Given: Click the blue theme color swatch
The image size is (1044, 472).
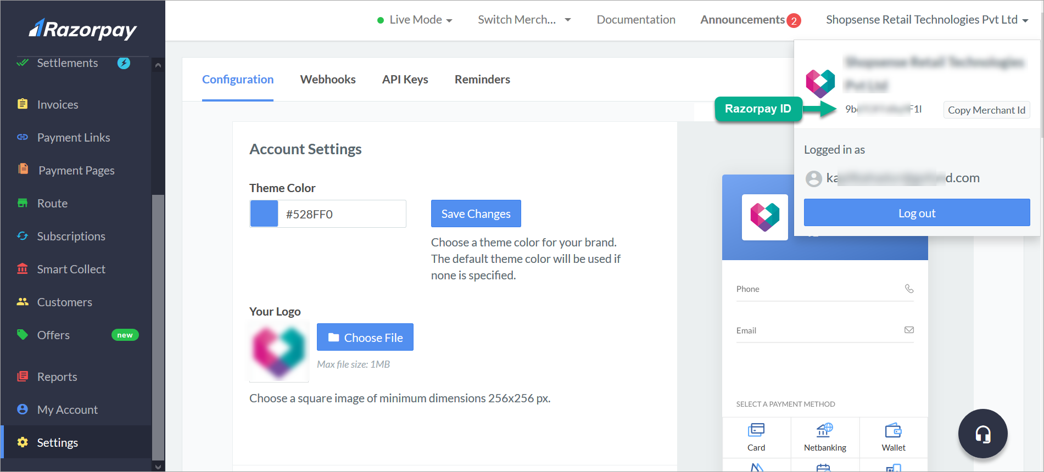Looking at the screenshot, I should (x=264, y=213).
